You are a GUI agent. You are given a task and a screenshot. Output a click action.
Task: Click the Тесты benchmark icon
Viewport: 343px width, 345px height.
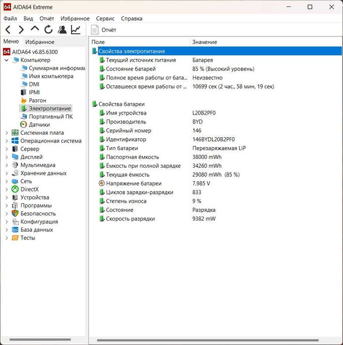15,238
